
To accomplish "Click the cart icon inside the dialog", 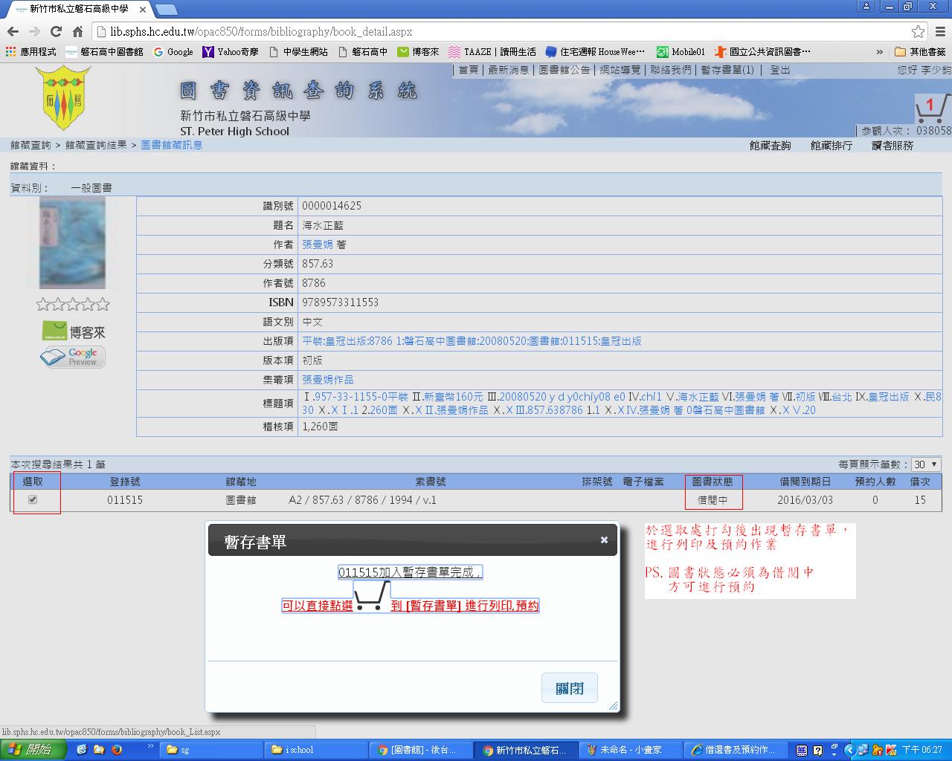I will [x=371, y=596].
